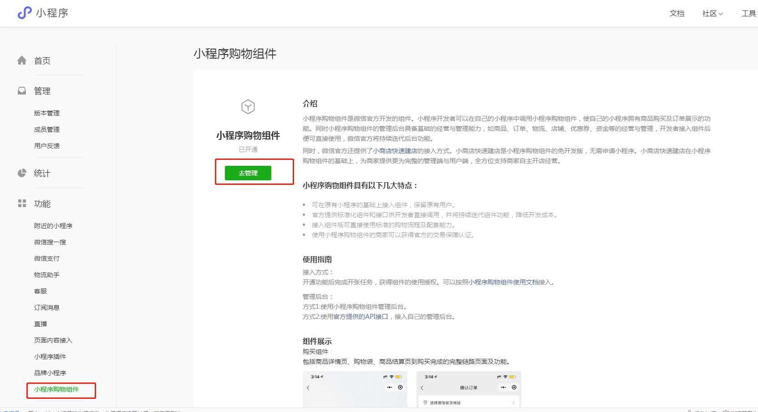Open 选择微信收货地址 row chevron
Viewport: 758px width, 412px height.
(x=514, y=403)
